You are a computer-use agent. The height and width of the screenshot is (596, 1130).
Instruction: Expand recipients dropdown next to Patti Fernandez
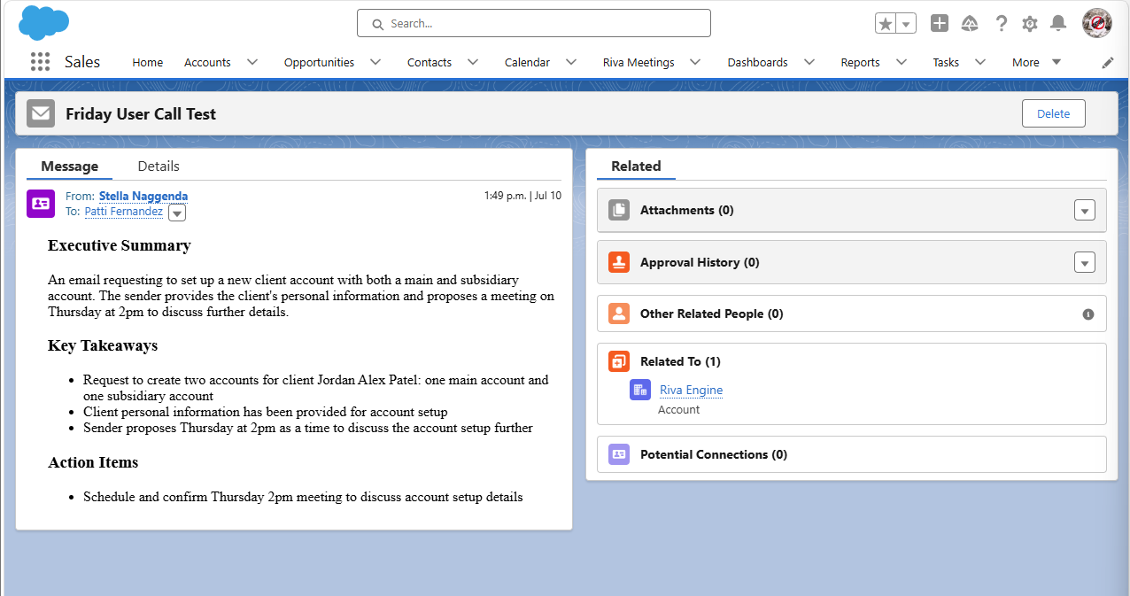pyautogui.click(x=177, y=213)
